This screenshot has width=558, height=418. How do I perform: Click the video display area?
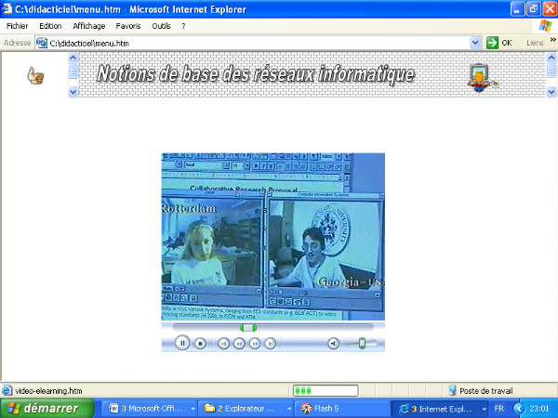[272, 236]
